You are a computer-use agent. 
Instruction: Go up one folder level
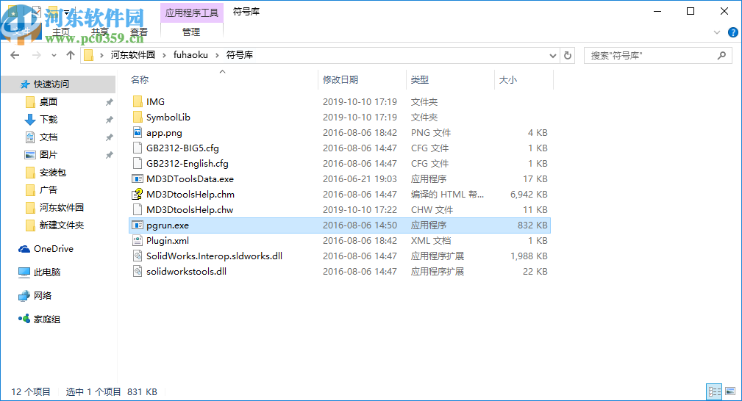tap(71, 55)
